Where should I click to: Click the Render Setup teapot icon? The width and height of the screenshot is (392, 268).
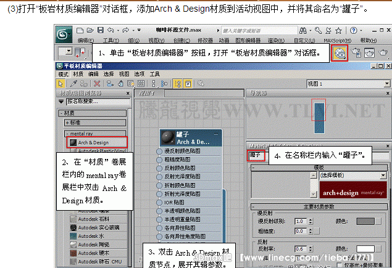click(x=356, y=52)
